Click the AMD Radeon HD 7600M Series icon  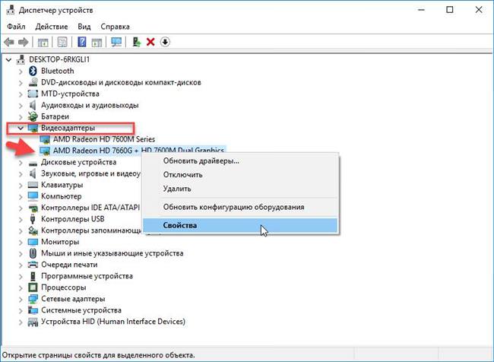[45, 139]
